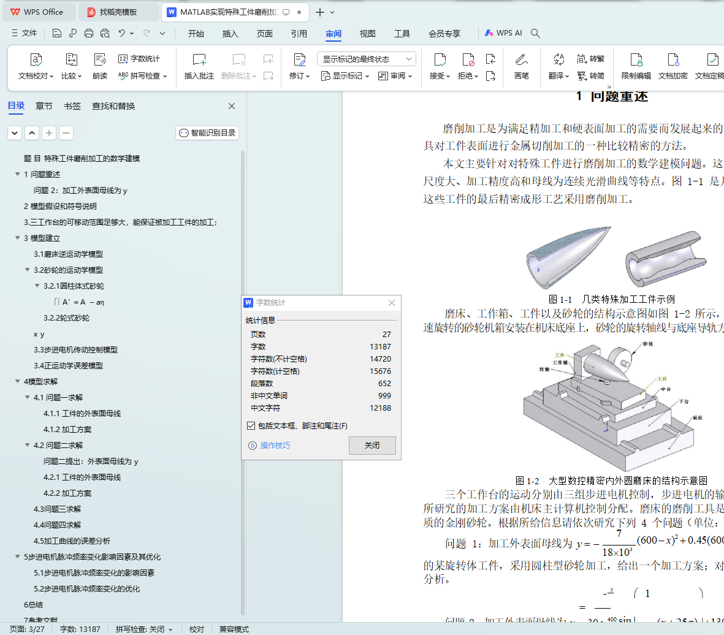Viewport: 724px width, 635px height.
Task: Click Figure 1-2 grinding machine diagram
Action: tap(611, 406)
